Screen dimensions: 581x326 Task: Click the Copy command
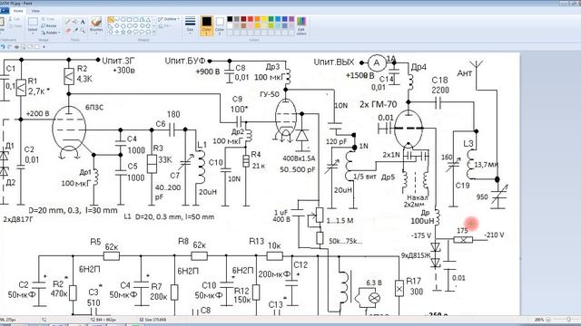click(x=15, y=26)
